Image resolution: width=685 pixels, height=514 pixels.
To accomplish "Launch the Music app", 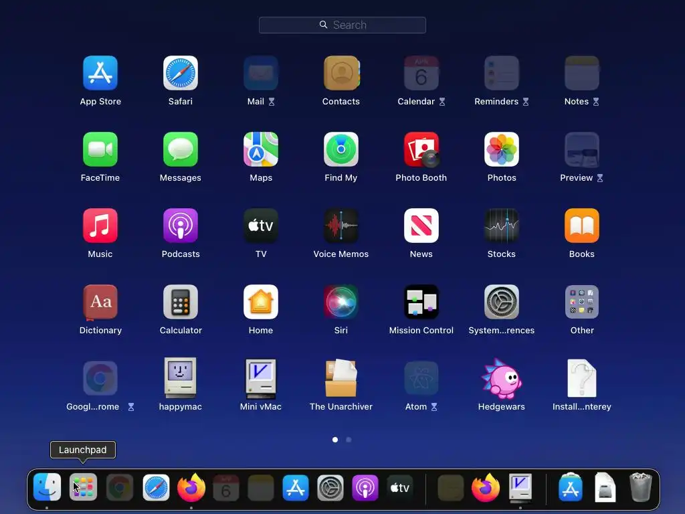I will (x=100, y=226).
